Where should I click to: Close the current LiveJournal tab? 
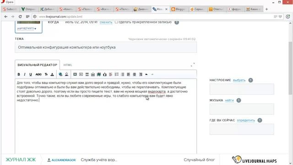[x=166, y=9]
